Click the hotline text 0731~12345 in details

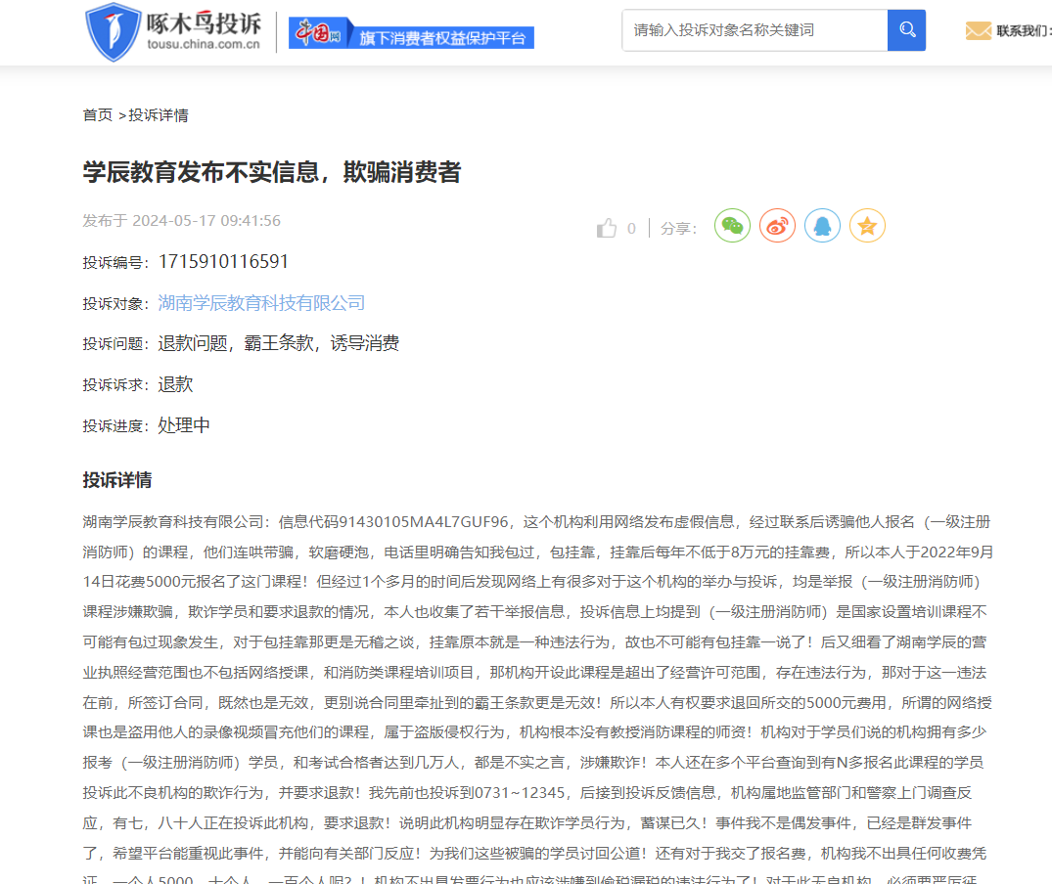tap(520, 793)
